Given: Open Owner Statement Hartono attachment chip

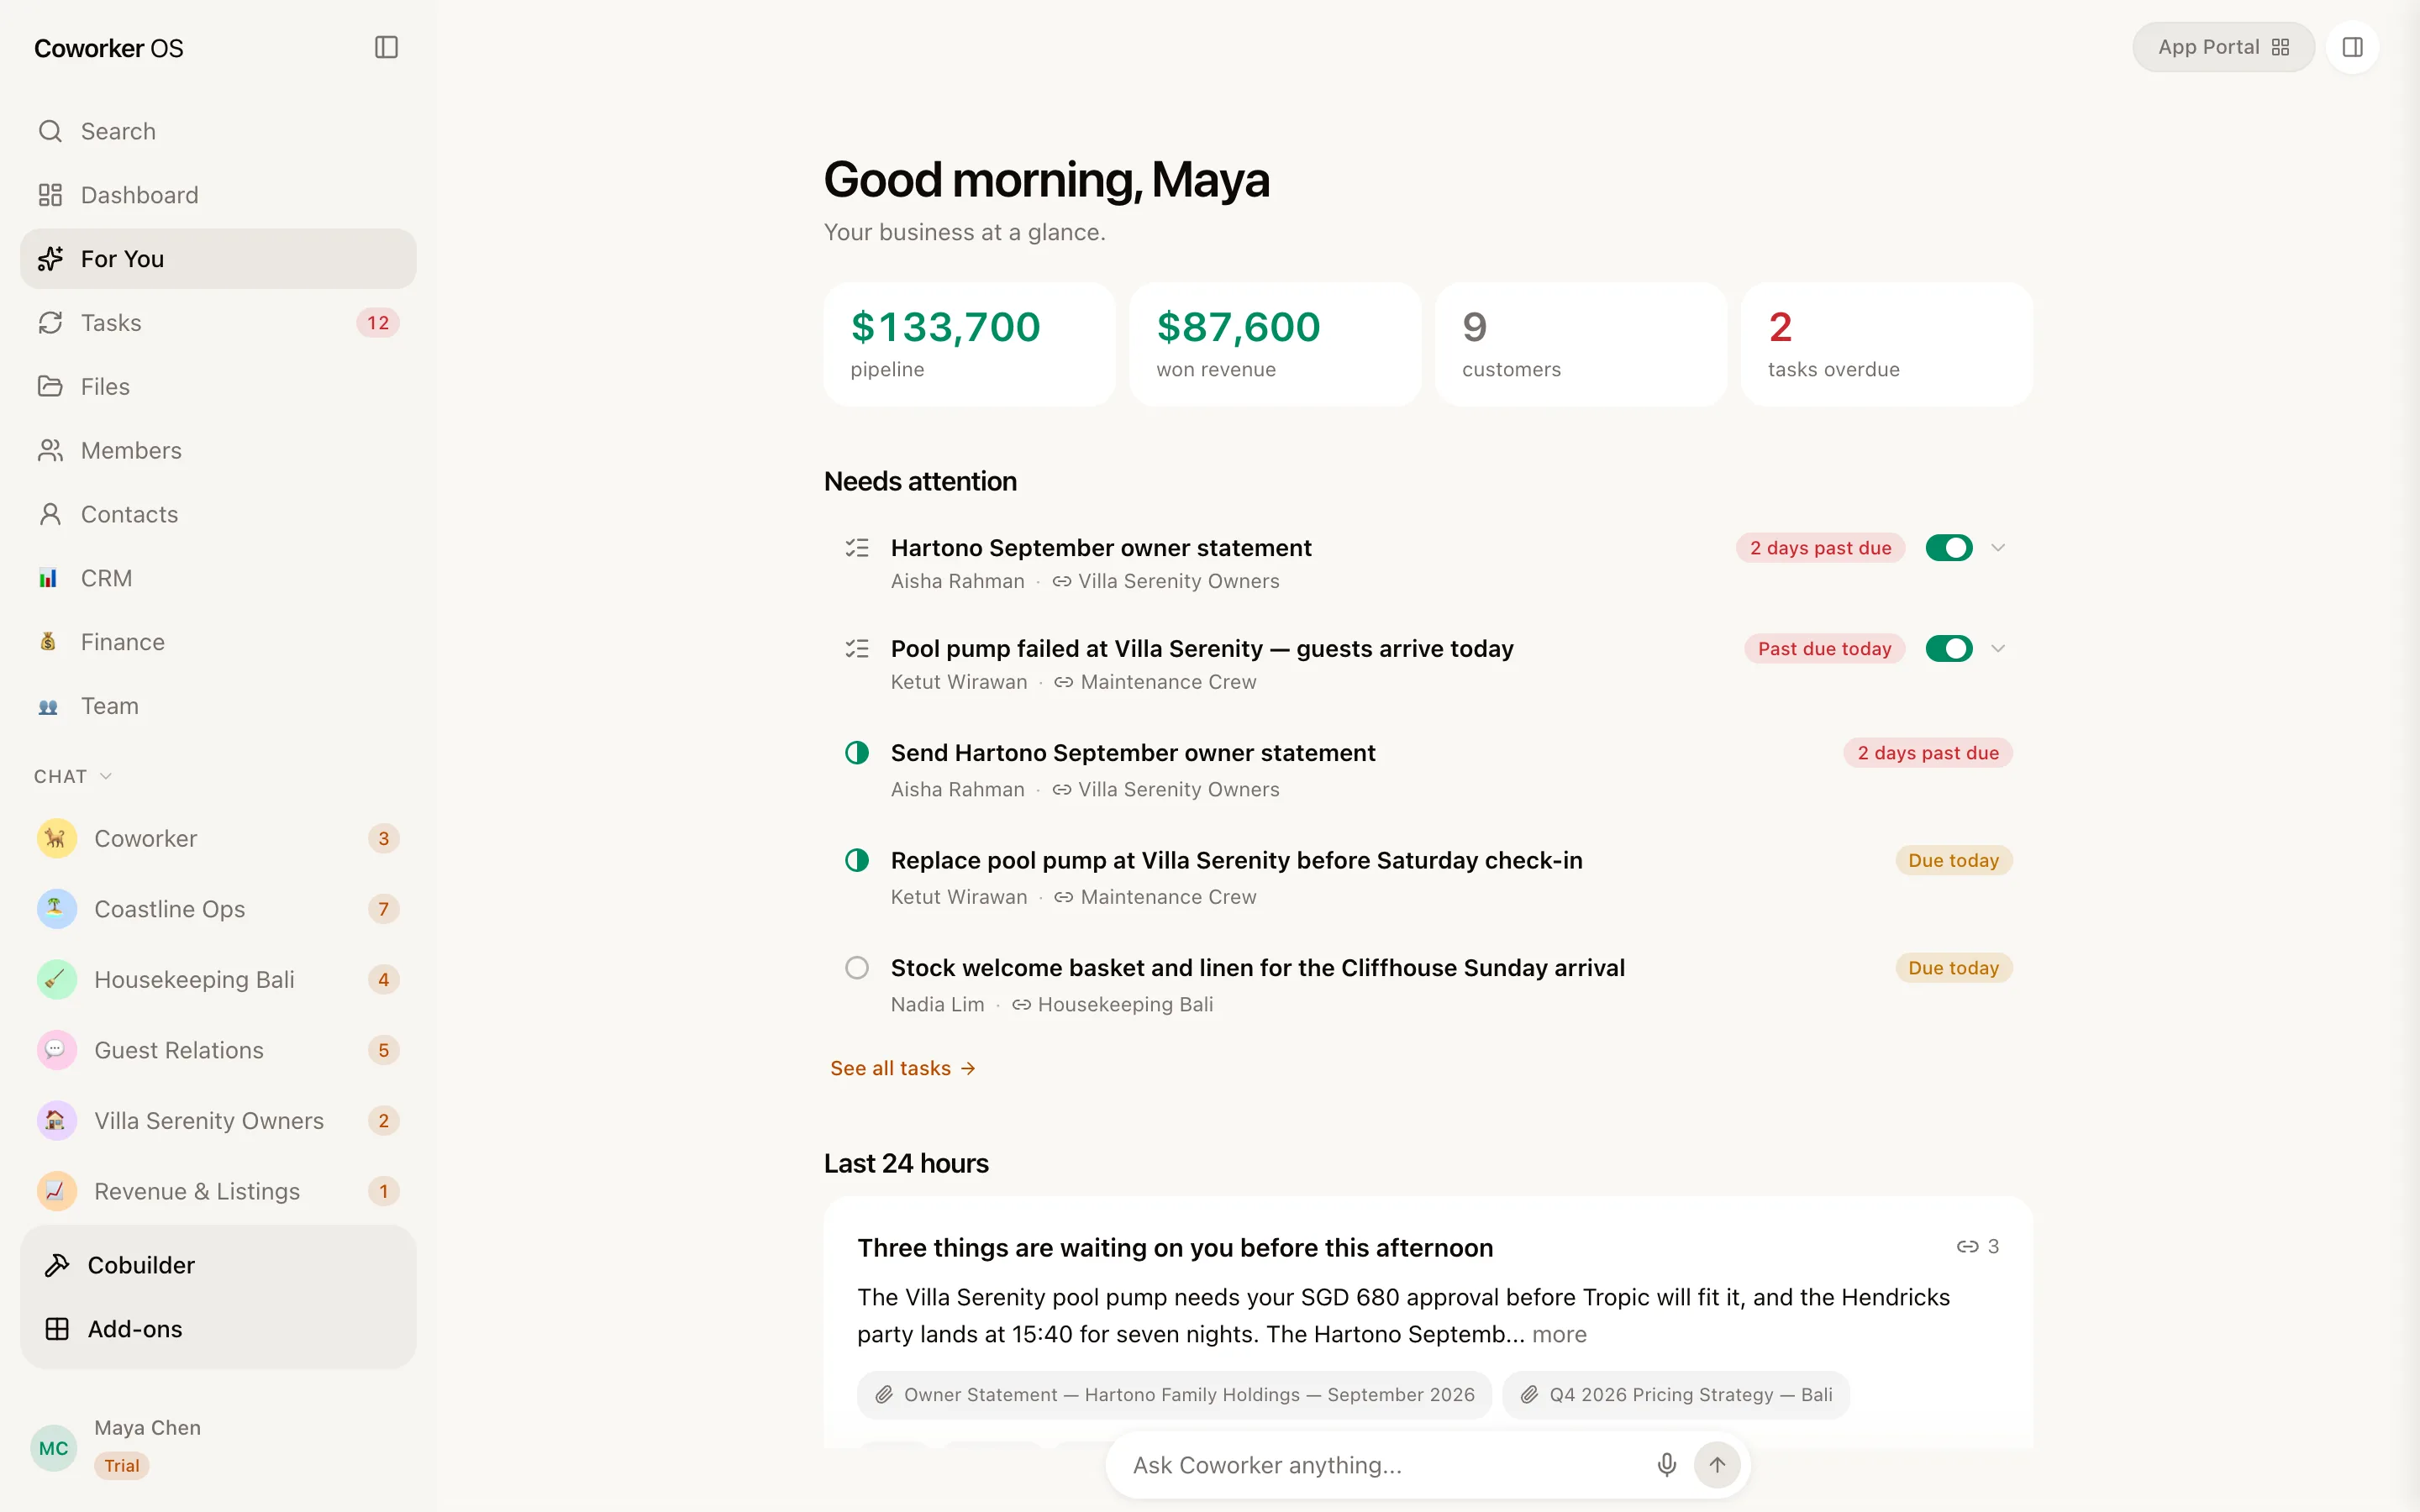Looking at the screenshot, I should click(x=1174, y=1395).
